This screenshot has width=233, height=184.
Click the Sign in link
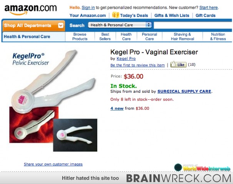coord(88,7)
